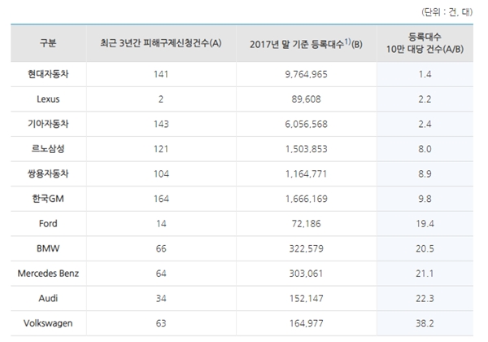Click the value 143 for 기아자동차
488x342 pixels.
161,124
